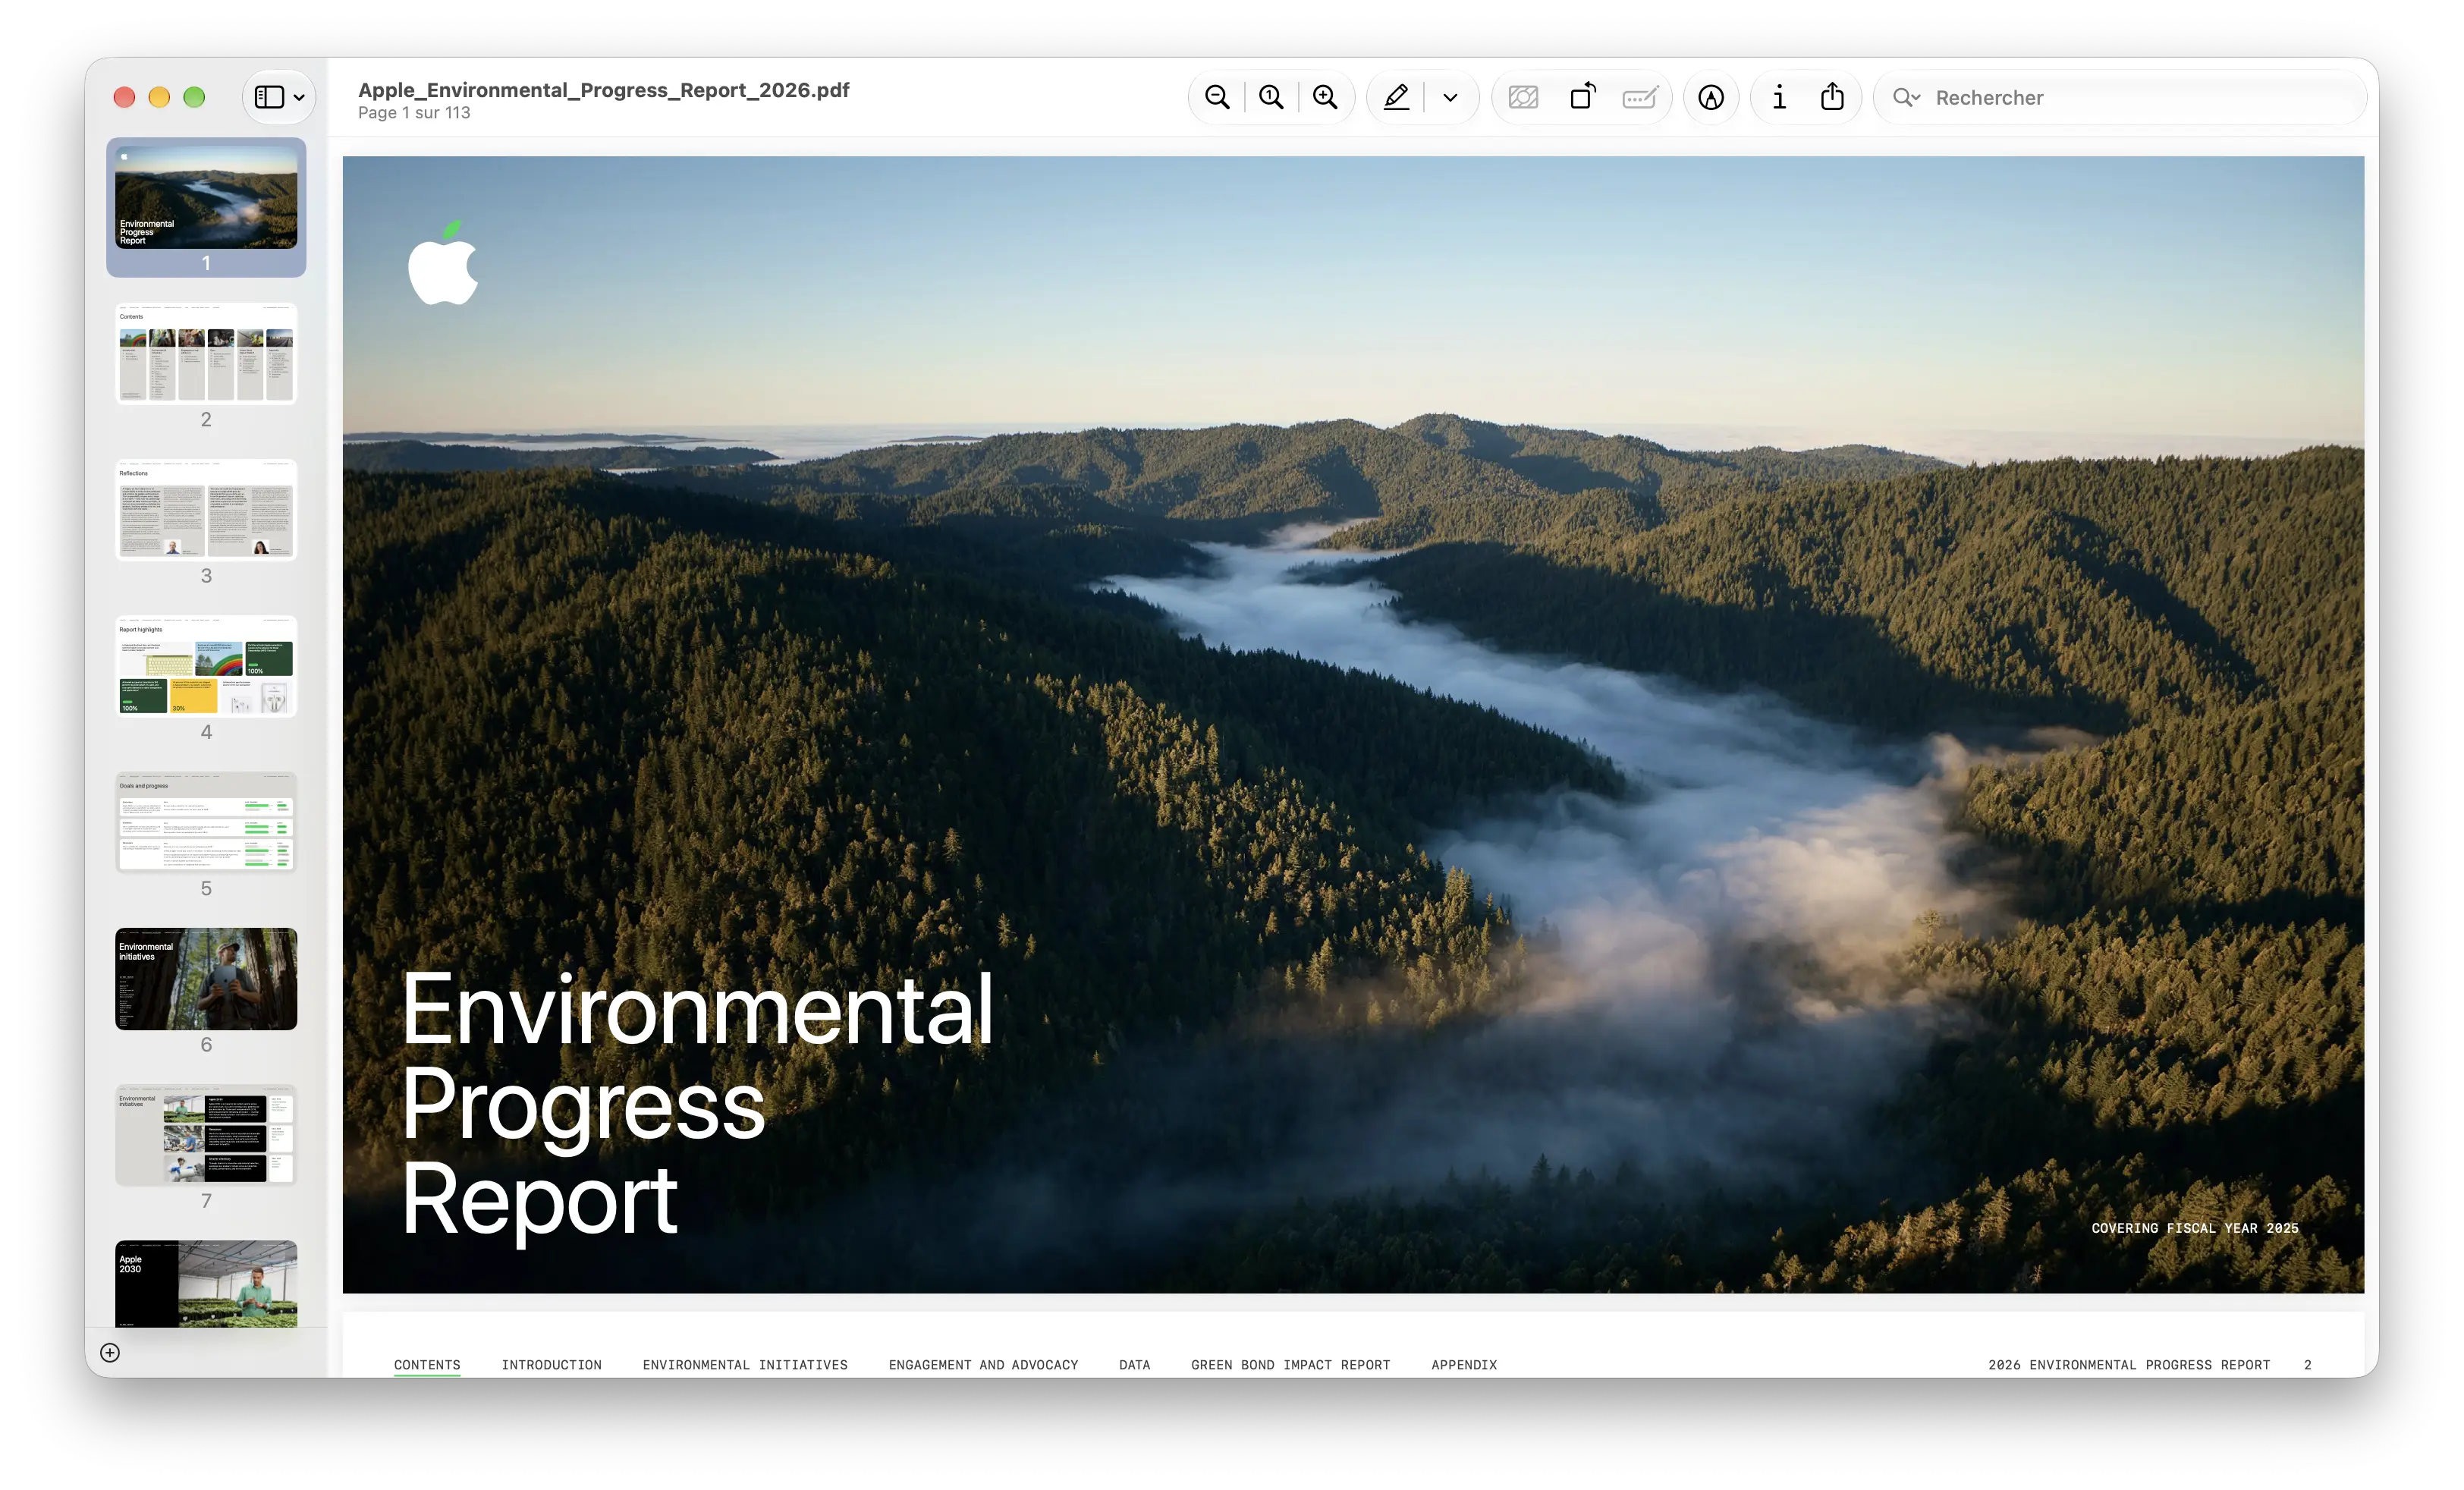The height and width of the screenshot is (1490, 2464).
Task: Show the Markup toolbar icon
Action: tap(1711, 97)
